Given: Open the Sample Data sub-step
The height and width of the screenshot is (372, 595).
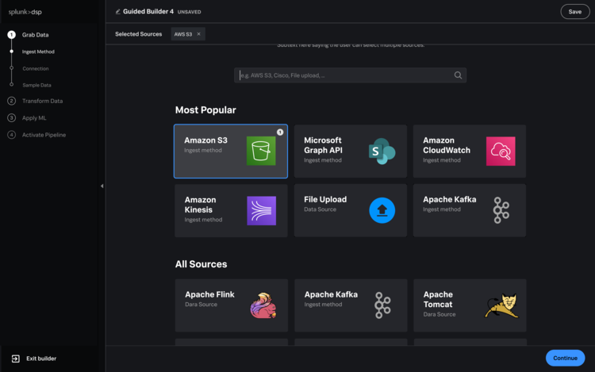Looking at the screenshot, I should point(36,85).
